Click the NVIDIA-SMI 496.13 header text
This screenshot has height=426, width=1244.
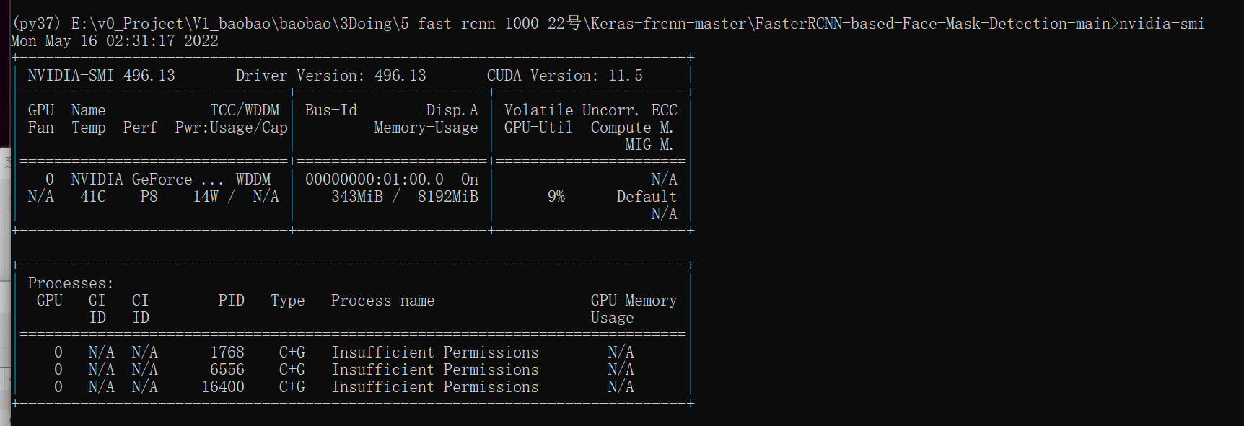pyautogui.click(x=101, y=76)
